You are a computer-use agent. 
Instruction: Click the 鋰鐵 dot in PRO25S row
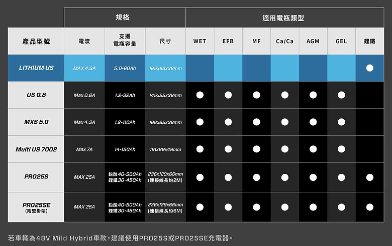point(369,177)
